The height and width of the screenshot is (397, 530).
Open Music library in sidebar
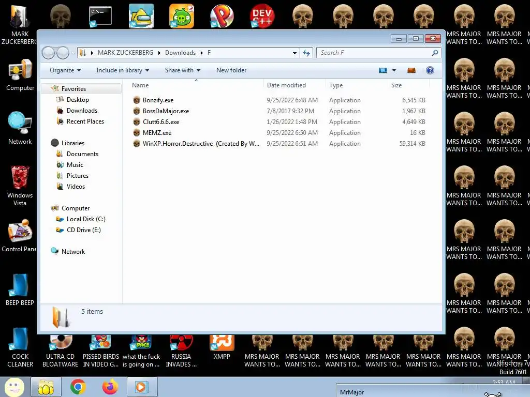point(75,165)
